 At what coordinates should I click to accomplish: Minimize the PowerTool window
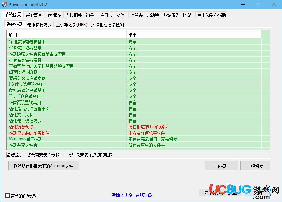pyautogui.click(x=243, y=4)
